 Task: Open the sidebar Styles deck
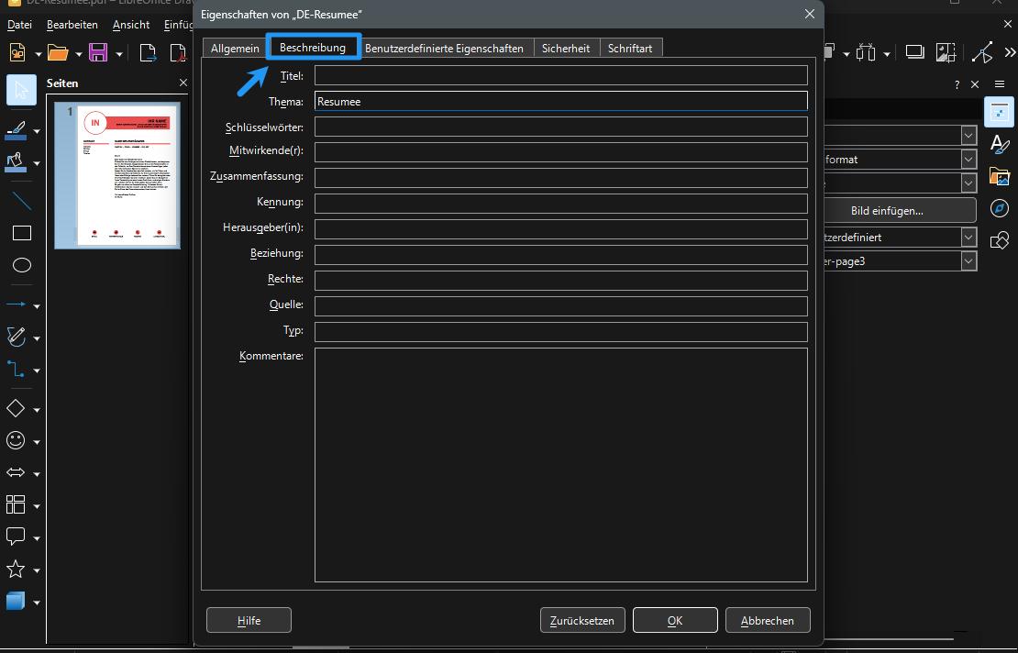point(999,144)
